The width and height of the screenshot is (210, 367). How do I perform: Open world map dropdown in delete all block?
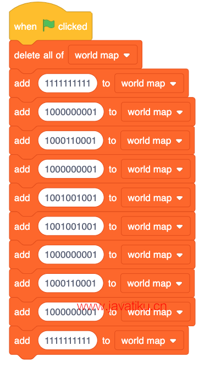point(103,55)
